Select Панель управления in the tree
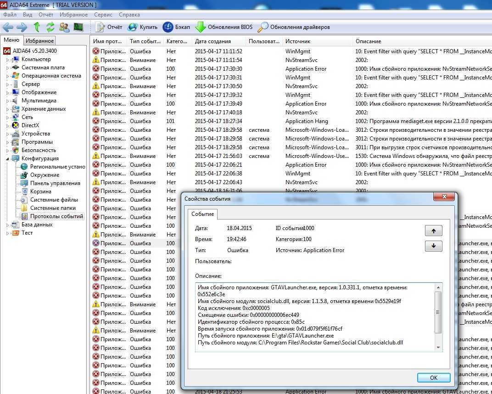Screen dimensions: 492x394 click(55, 183)
